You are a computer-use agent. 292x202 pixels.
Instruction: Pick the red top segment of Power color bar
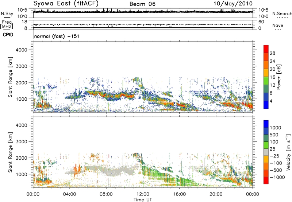point(266,49)
